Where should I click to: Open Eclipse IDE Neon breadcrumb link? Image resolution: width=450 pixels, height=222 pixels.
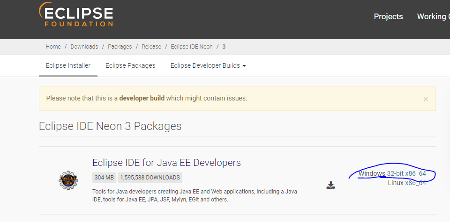coord(192,47)
